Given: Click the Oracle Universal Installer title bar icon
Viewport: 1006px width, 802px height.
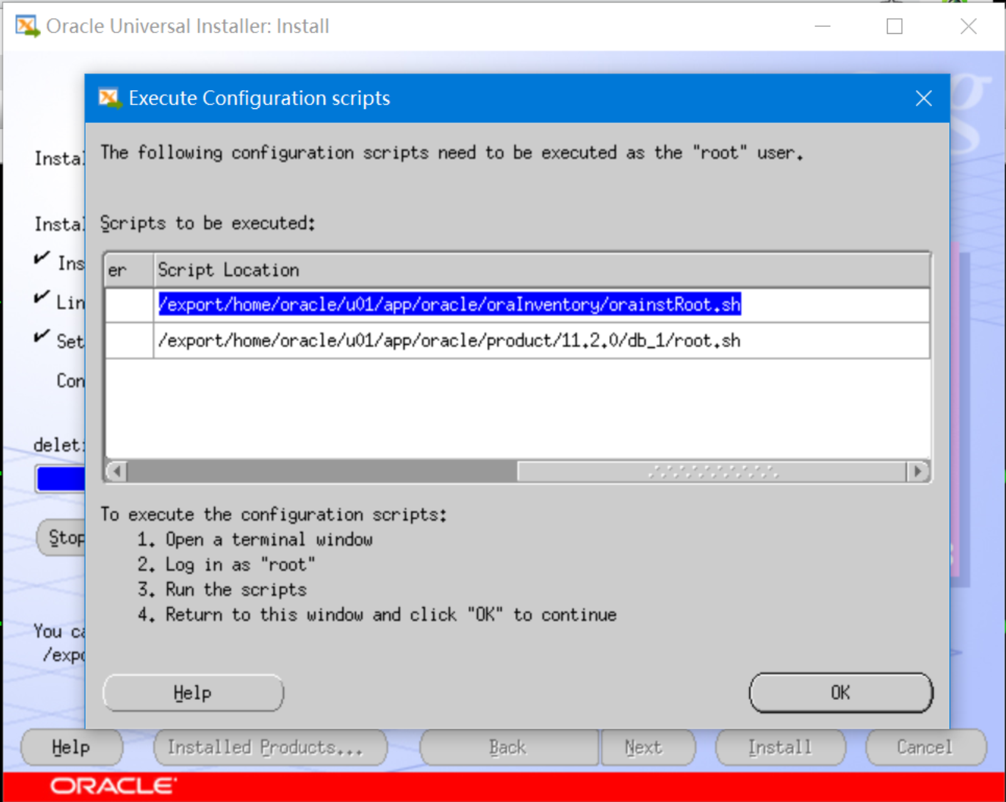Looking at the screenshot, I should pos(27,26).
